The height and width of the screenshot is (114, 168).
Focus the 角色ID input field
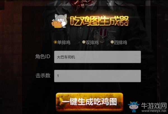pyautogui.click(x=97, y=57)
